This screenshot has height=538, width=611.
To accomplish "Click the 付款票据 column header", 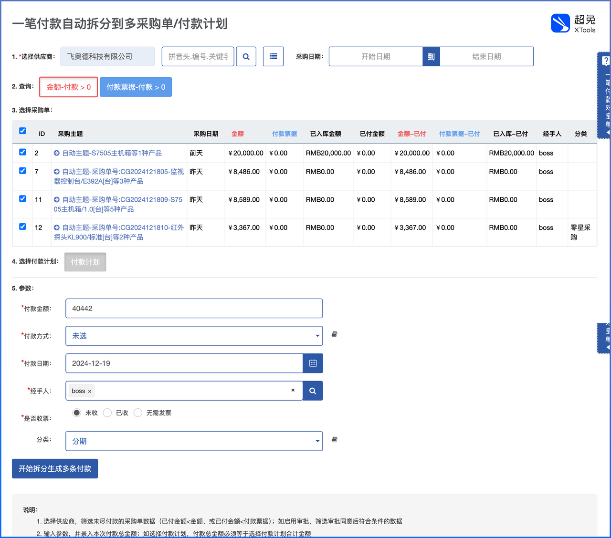I will pyautogui.click(x=284, y=134).
